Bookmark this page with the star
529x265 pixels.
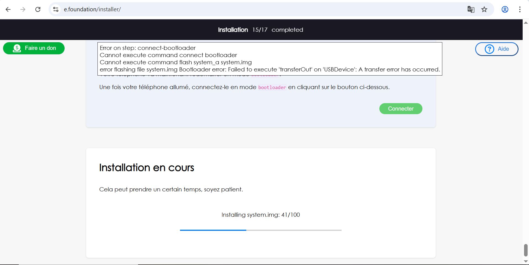tap(484, 9)
